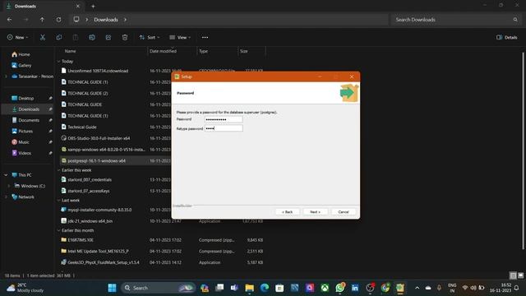Viewport: 526px width, 296px height.
Task: Click the Rename icon in Explorer toolbar
Action: point(92,37)
